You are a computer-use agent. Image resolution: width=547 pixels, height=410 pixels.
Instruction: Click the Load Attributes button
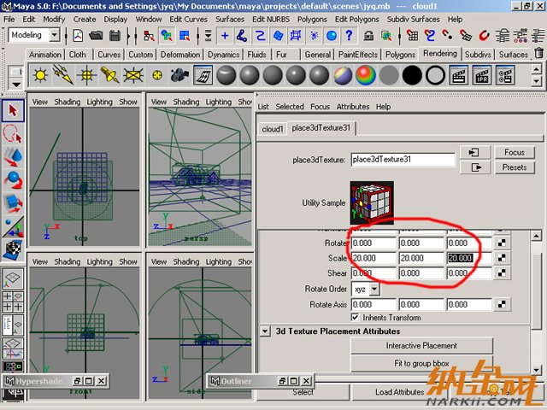pyautogui.click(x=399, y=392)
